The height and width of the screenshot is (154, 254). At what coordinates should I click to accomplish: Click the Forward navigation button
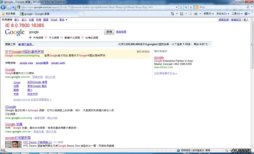(9, 7)
